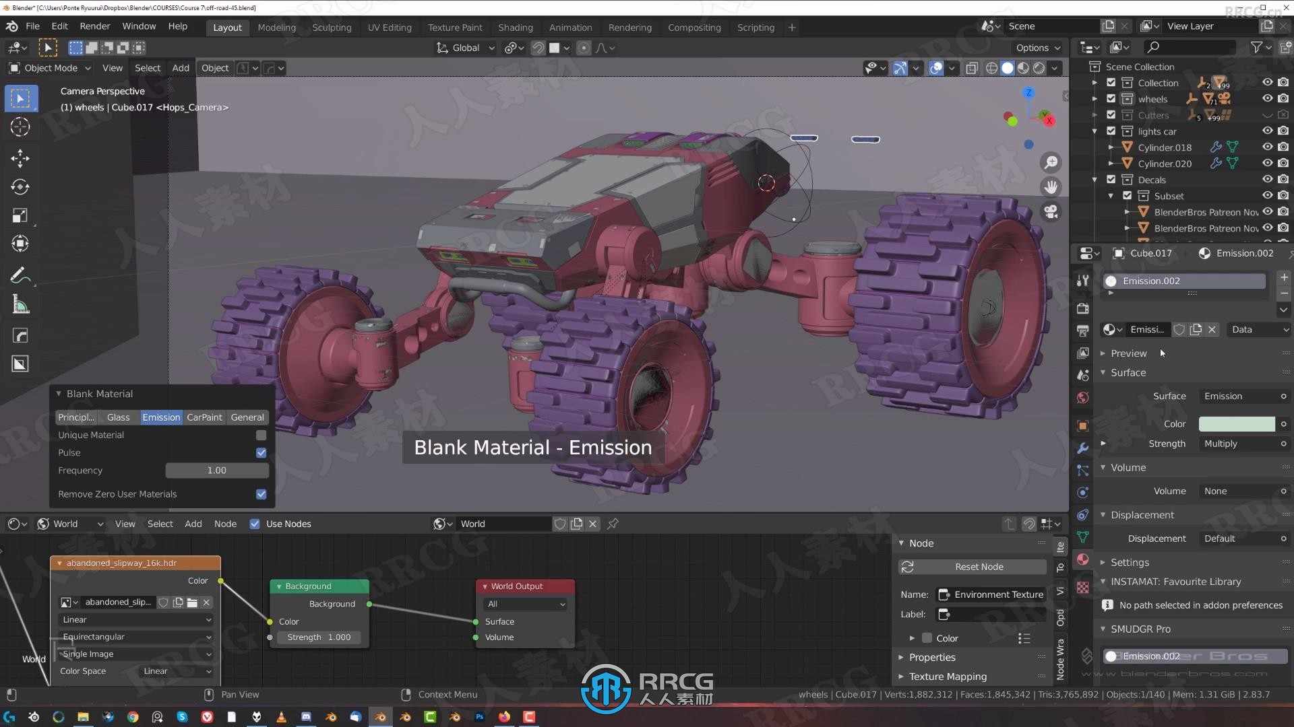Open the Object properties tab icon
Viewport: 1294px width, 727px height.
pyautogui.click(x=1083, y=425)
